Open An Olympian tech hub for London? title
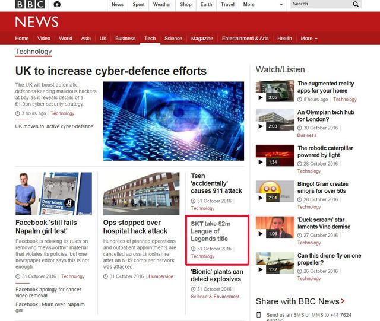This screenshot has height=321, width=380. coord(326,116)
